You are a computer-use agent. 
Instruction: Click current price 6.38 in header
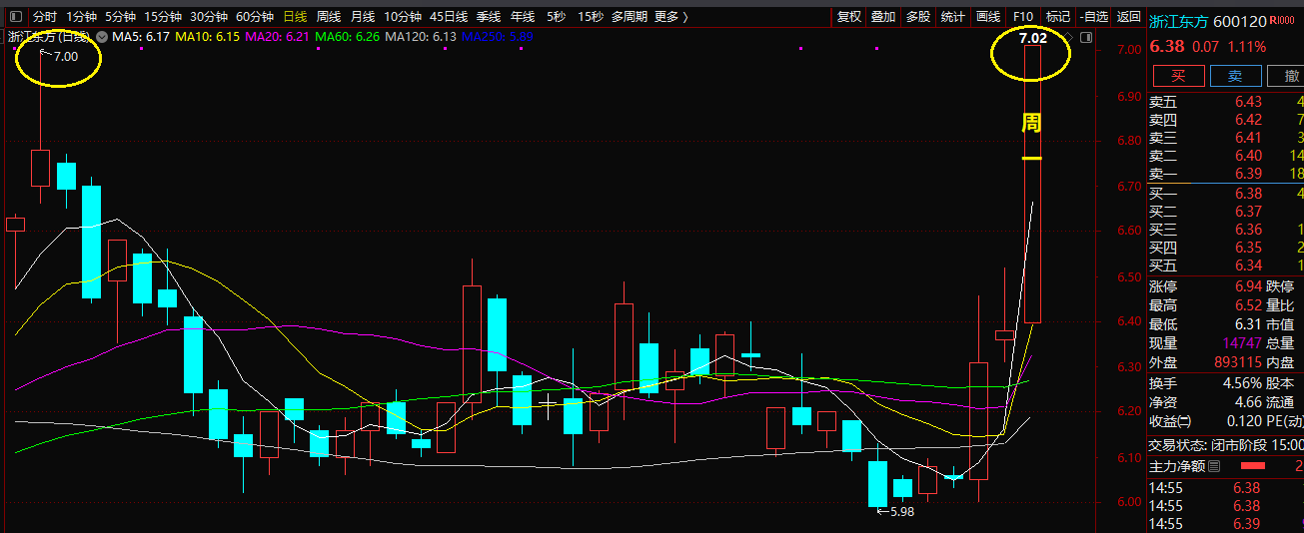(x=1167, y=47)
